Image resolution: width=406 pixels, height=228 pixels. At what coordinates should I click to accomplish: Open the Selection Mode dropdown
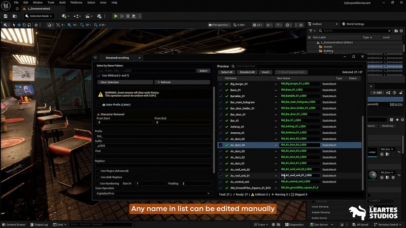pos(38,16)
